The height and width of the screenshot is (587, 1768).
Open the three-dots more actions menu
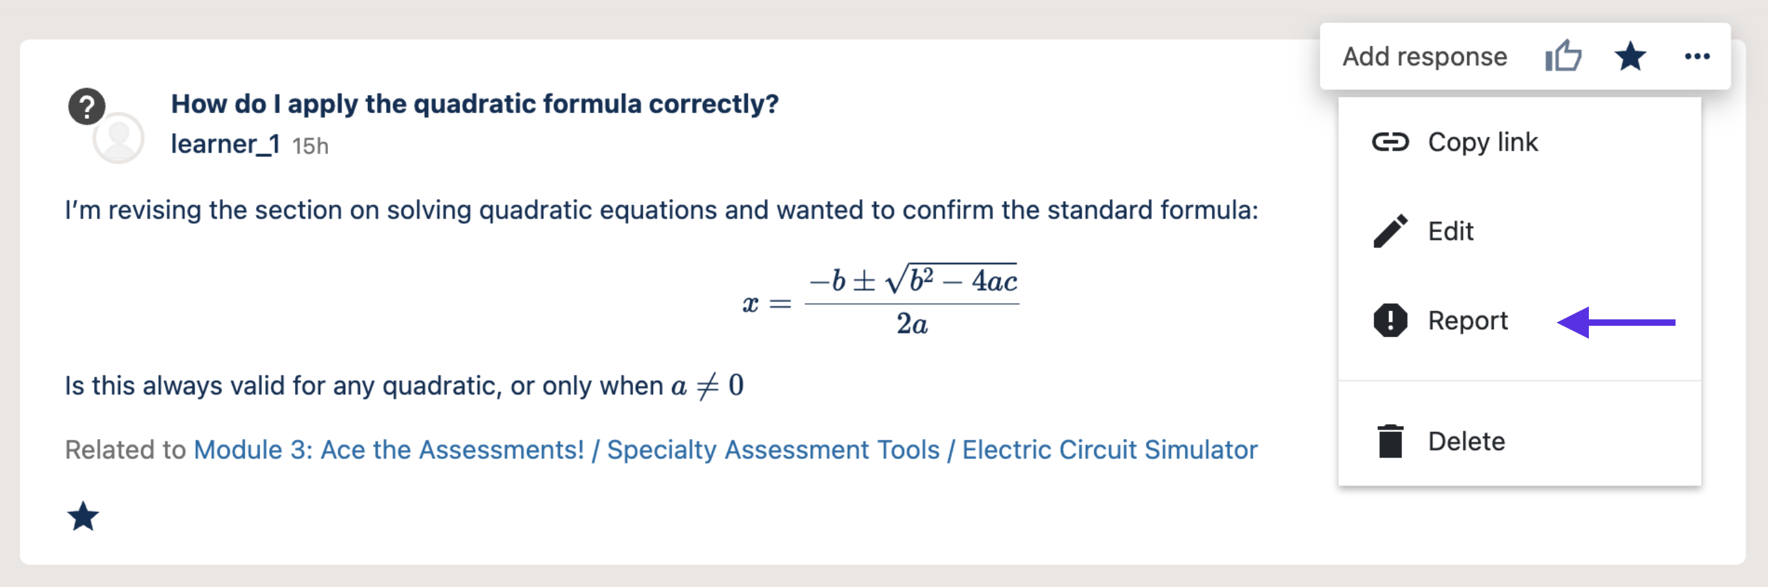pos(1697,56)
